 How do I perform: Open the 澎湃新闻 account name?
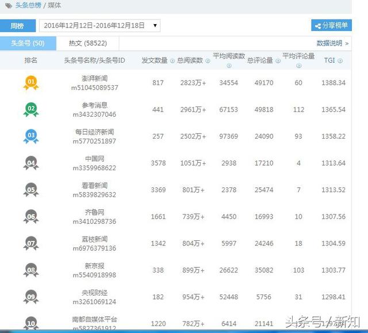click(94, 78)
